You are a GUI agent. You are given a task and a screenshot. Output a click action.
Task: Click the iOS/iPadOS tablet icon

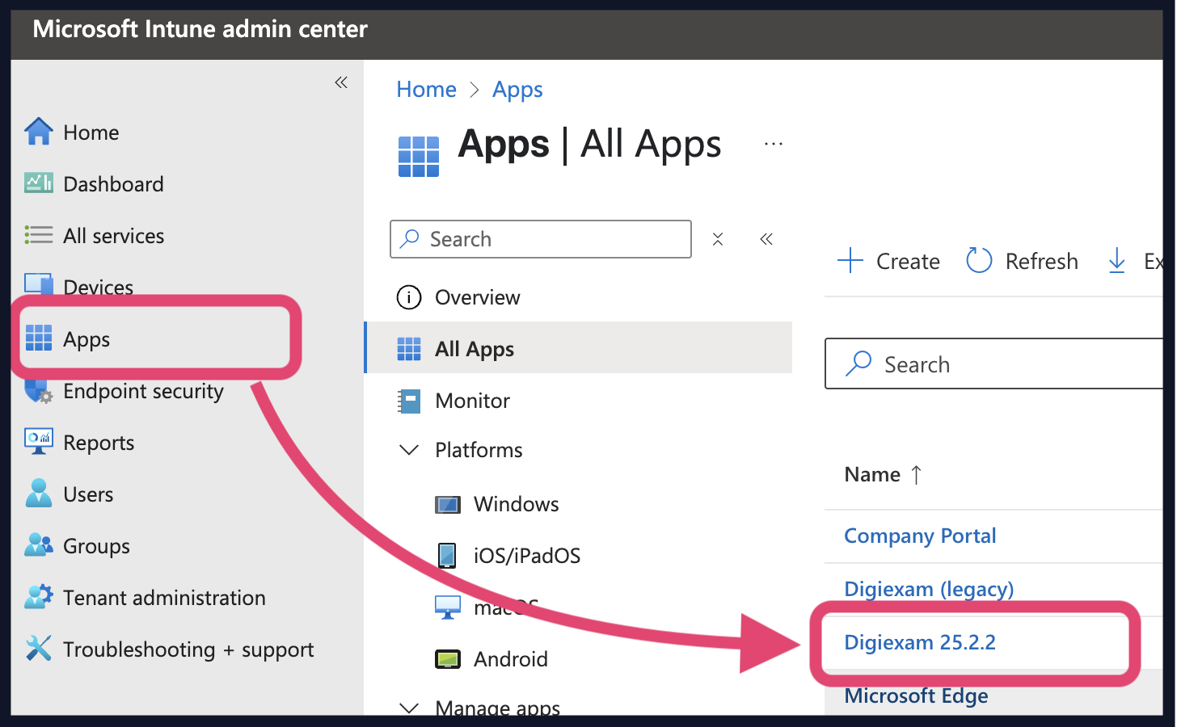(446, 555)
